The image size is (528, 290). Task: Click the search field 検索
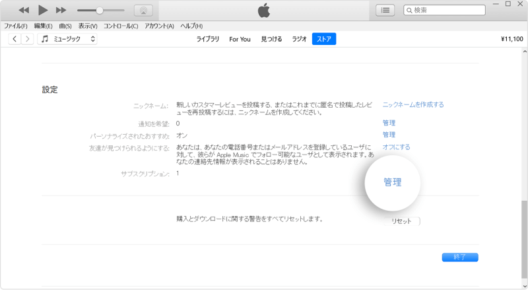pos(444,11)
